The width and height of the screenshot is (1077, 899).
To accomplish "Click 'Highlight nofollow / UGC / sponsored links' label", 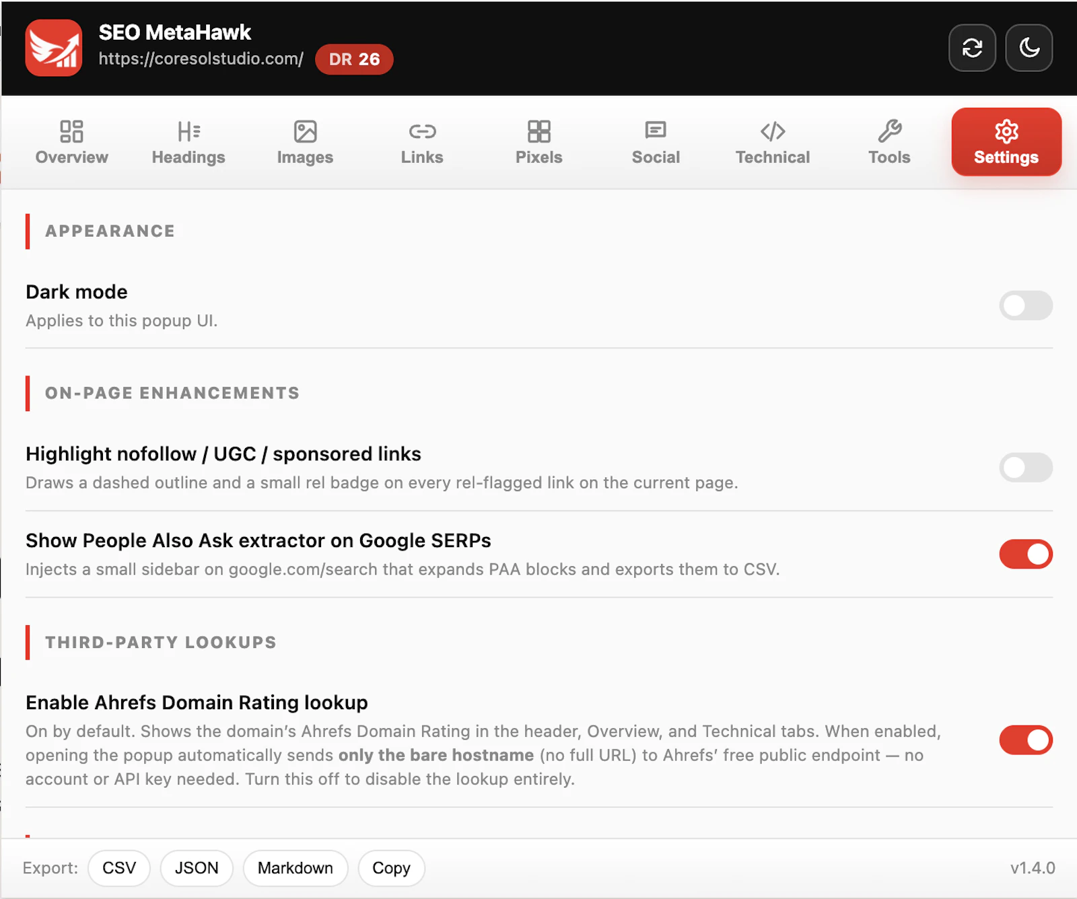I will (223, 454).
